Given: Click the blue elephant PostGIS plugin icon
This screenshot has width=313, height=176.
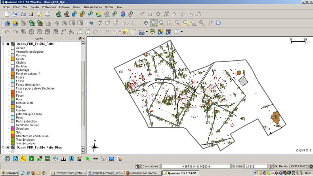Looking at the screenshot, I should (112, 159).
